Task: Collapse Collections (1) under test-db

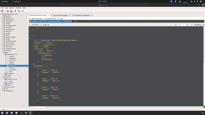Action: (4, 79)
